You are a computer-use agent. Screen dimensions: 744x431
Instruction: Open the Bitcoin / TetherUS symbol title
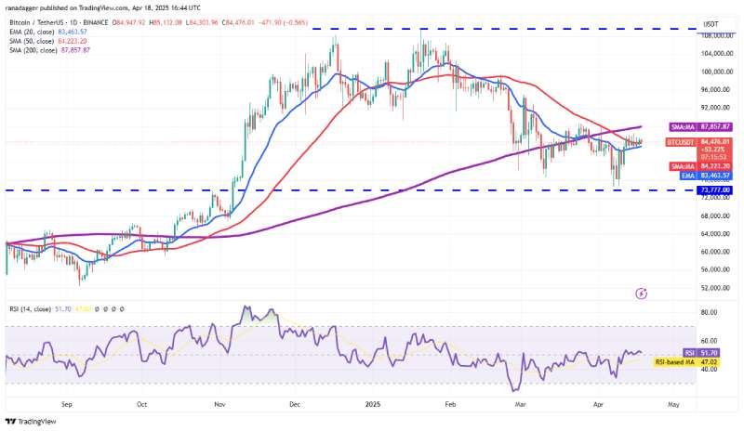tap(59, 23)
